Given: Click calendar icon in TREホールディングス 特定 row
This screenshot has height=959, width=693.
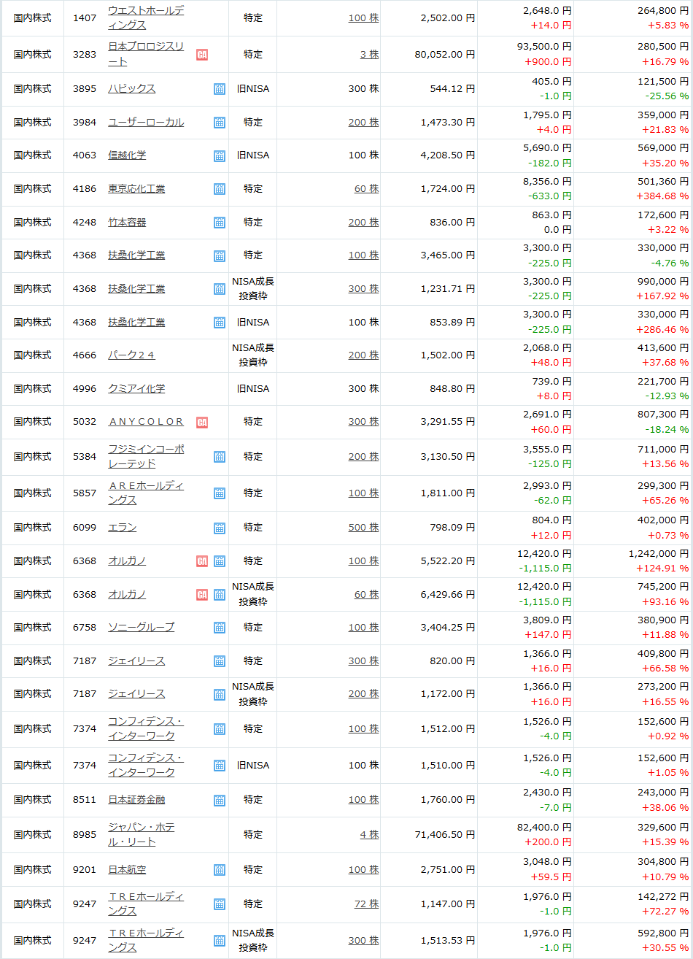Looking at the screenshot, I should click(220, 904).
